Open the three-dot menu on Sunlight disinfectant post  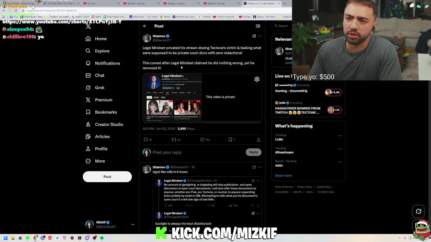tap(258, 213)
